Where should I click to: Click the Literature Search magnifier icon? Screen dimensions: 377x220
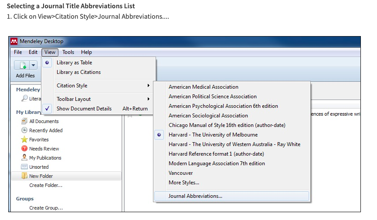click(x=24, y=98)
